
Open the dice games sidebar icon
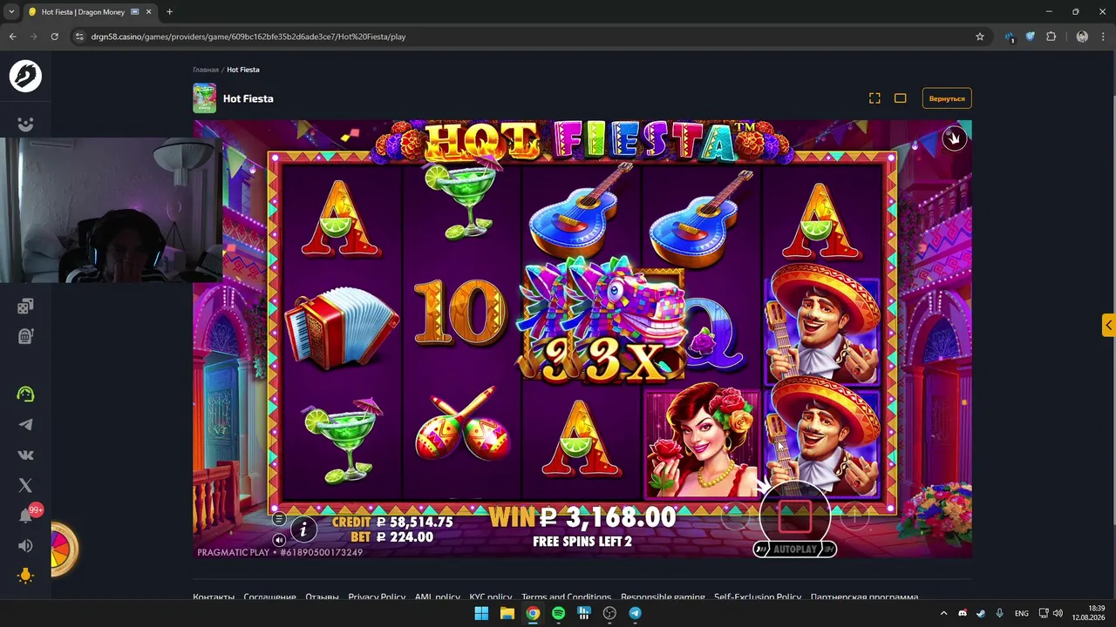pos(25,306)
